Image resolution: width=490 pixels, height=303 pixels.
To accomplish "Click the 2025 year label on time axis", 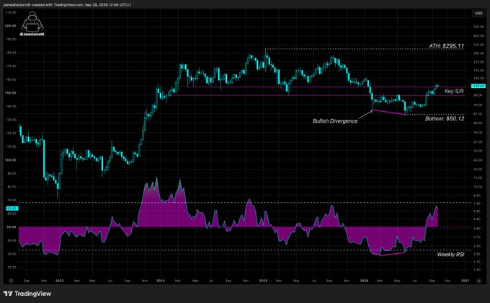I will coord(264,281).
